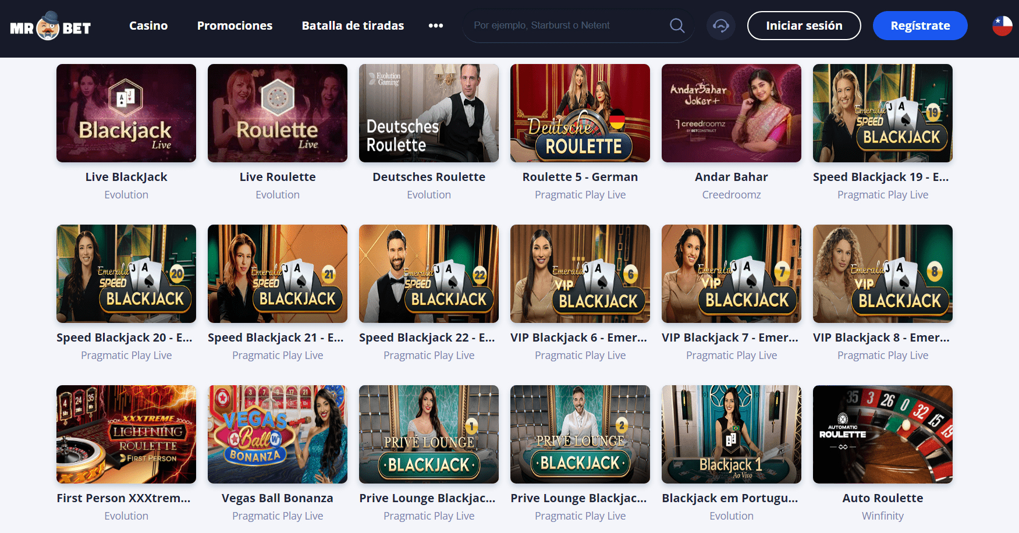
Task: Open Live BlackJack game thumbnail
Action: click(126, 112)
